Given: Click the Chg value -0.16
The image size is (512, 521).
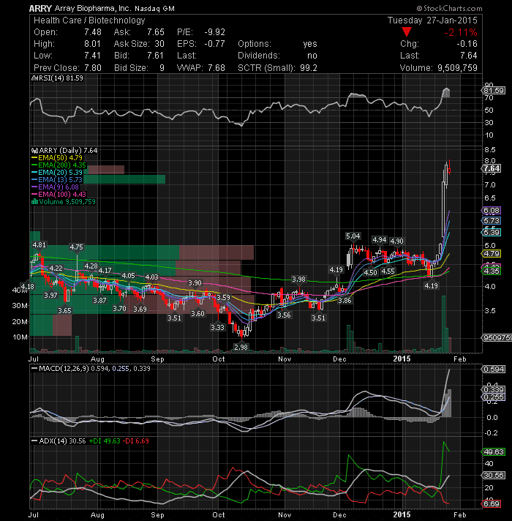Looking at the screenshot, I should tap(467, 44).
